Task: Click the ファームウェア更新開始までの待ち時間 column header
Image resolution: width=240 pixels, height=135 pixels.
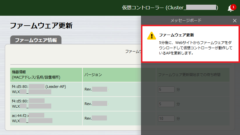Action: [193, 74]
